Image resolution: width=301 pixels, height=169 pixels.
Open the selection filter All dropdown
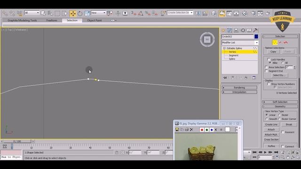click(x=38, y=13)
